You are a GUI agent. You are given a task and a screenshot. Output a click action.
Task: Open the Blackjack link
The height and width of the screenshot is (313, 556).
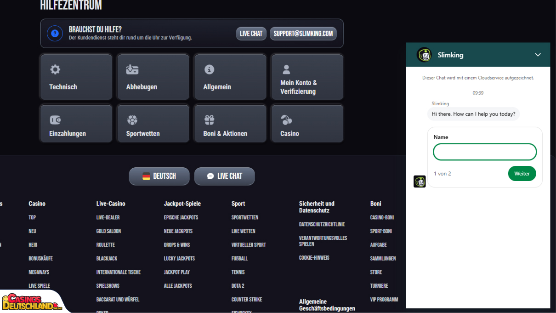107,258
